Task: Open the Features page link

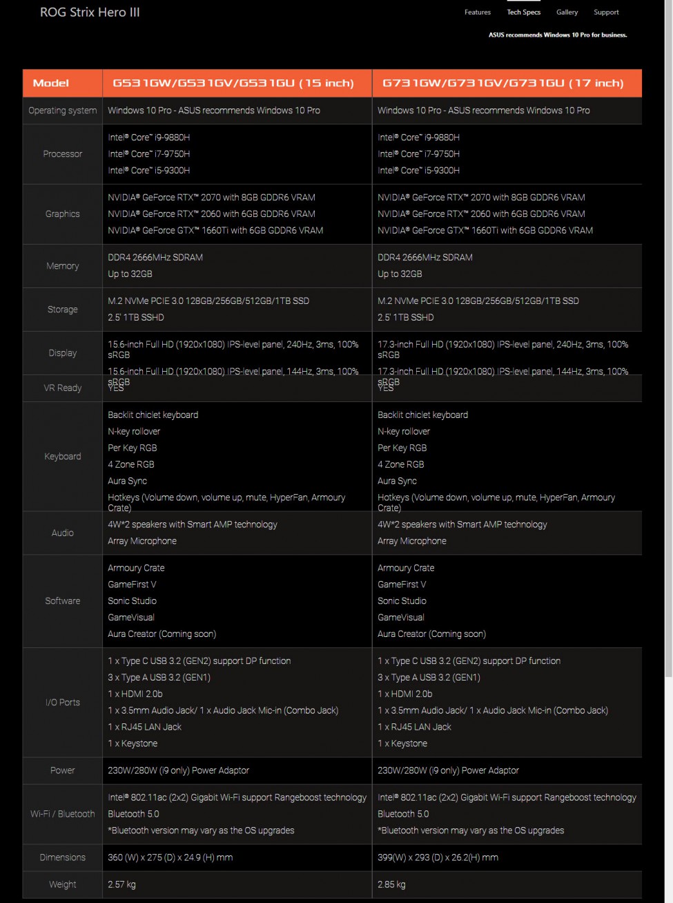Action: [477, 12]
